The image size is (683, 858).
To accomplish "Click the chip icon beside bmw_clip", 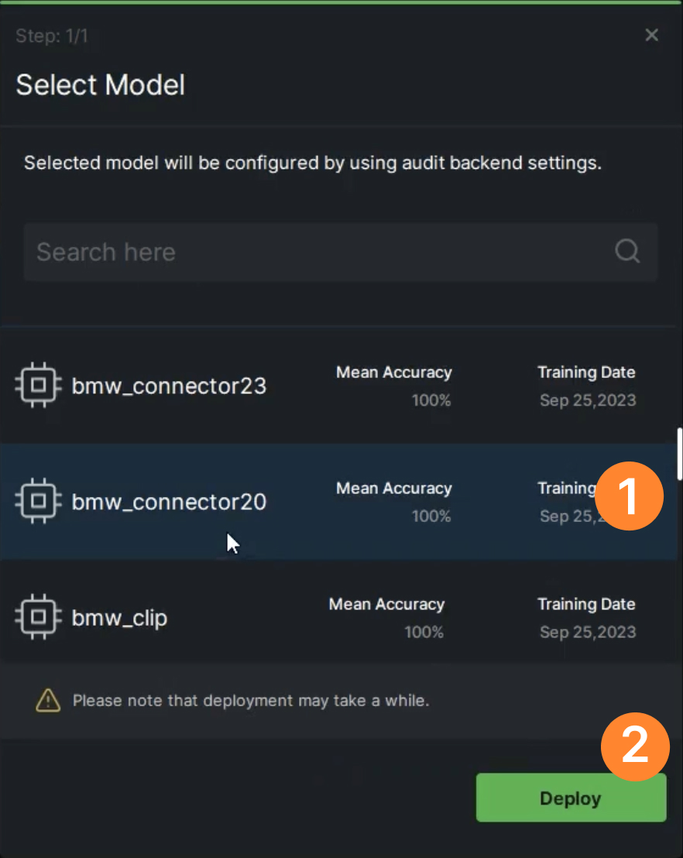I will tap(38, 616).
